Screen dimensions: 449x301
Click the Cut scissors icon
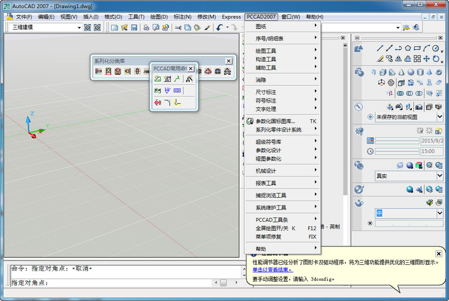pyautogui.click(x=178, y=27)
